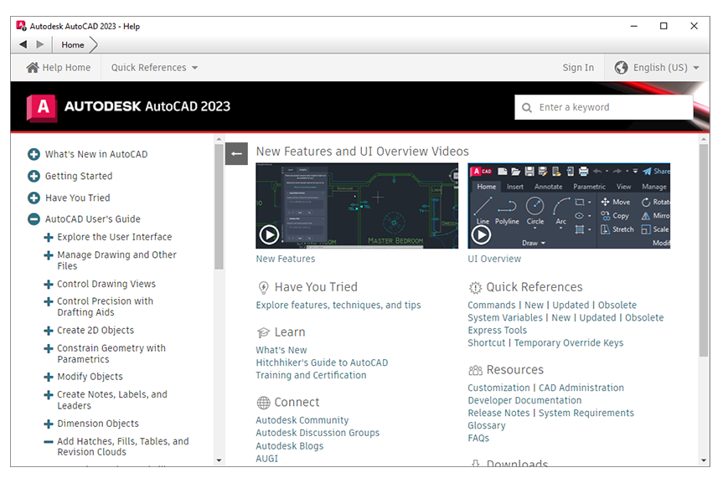The height and width of the screenshot is (478, 718).
Task: Open the What's New link under Learn
Action: 282,350
